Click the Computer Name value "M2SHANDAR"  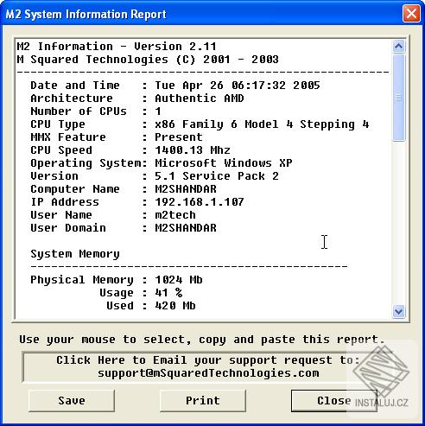pos(186,189)
